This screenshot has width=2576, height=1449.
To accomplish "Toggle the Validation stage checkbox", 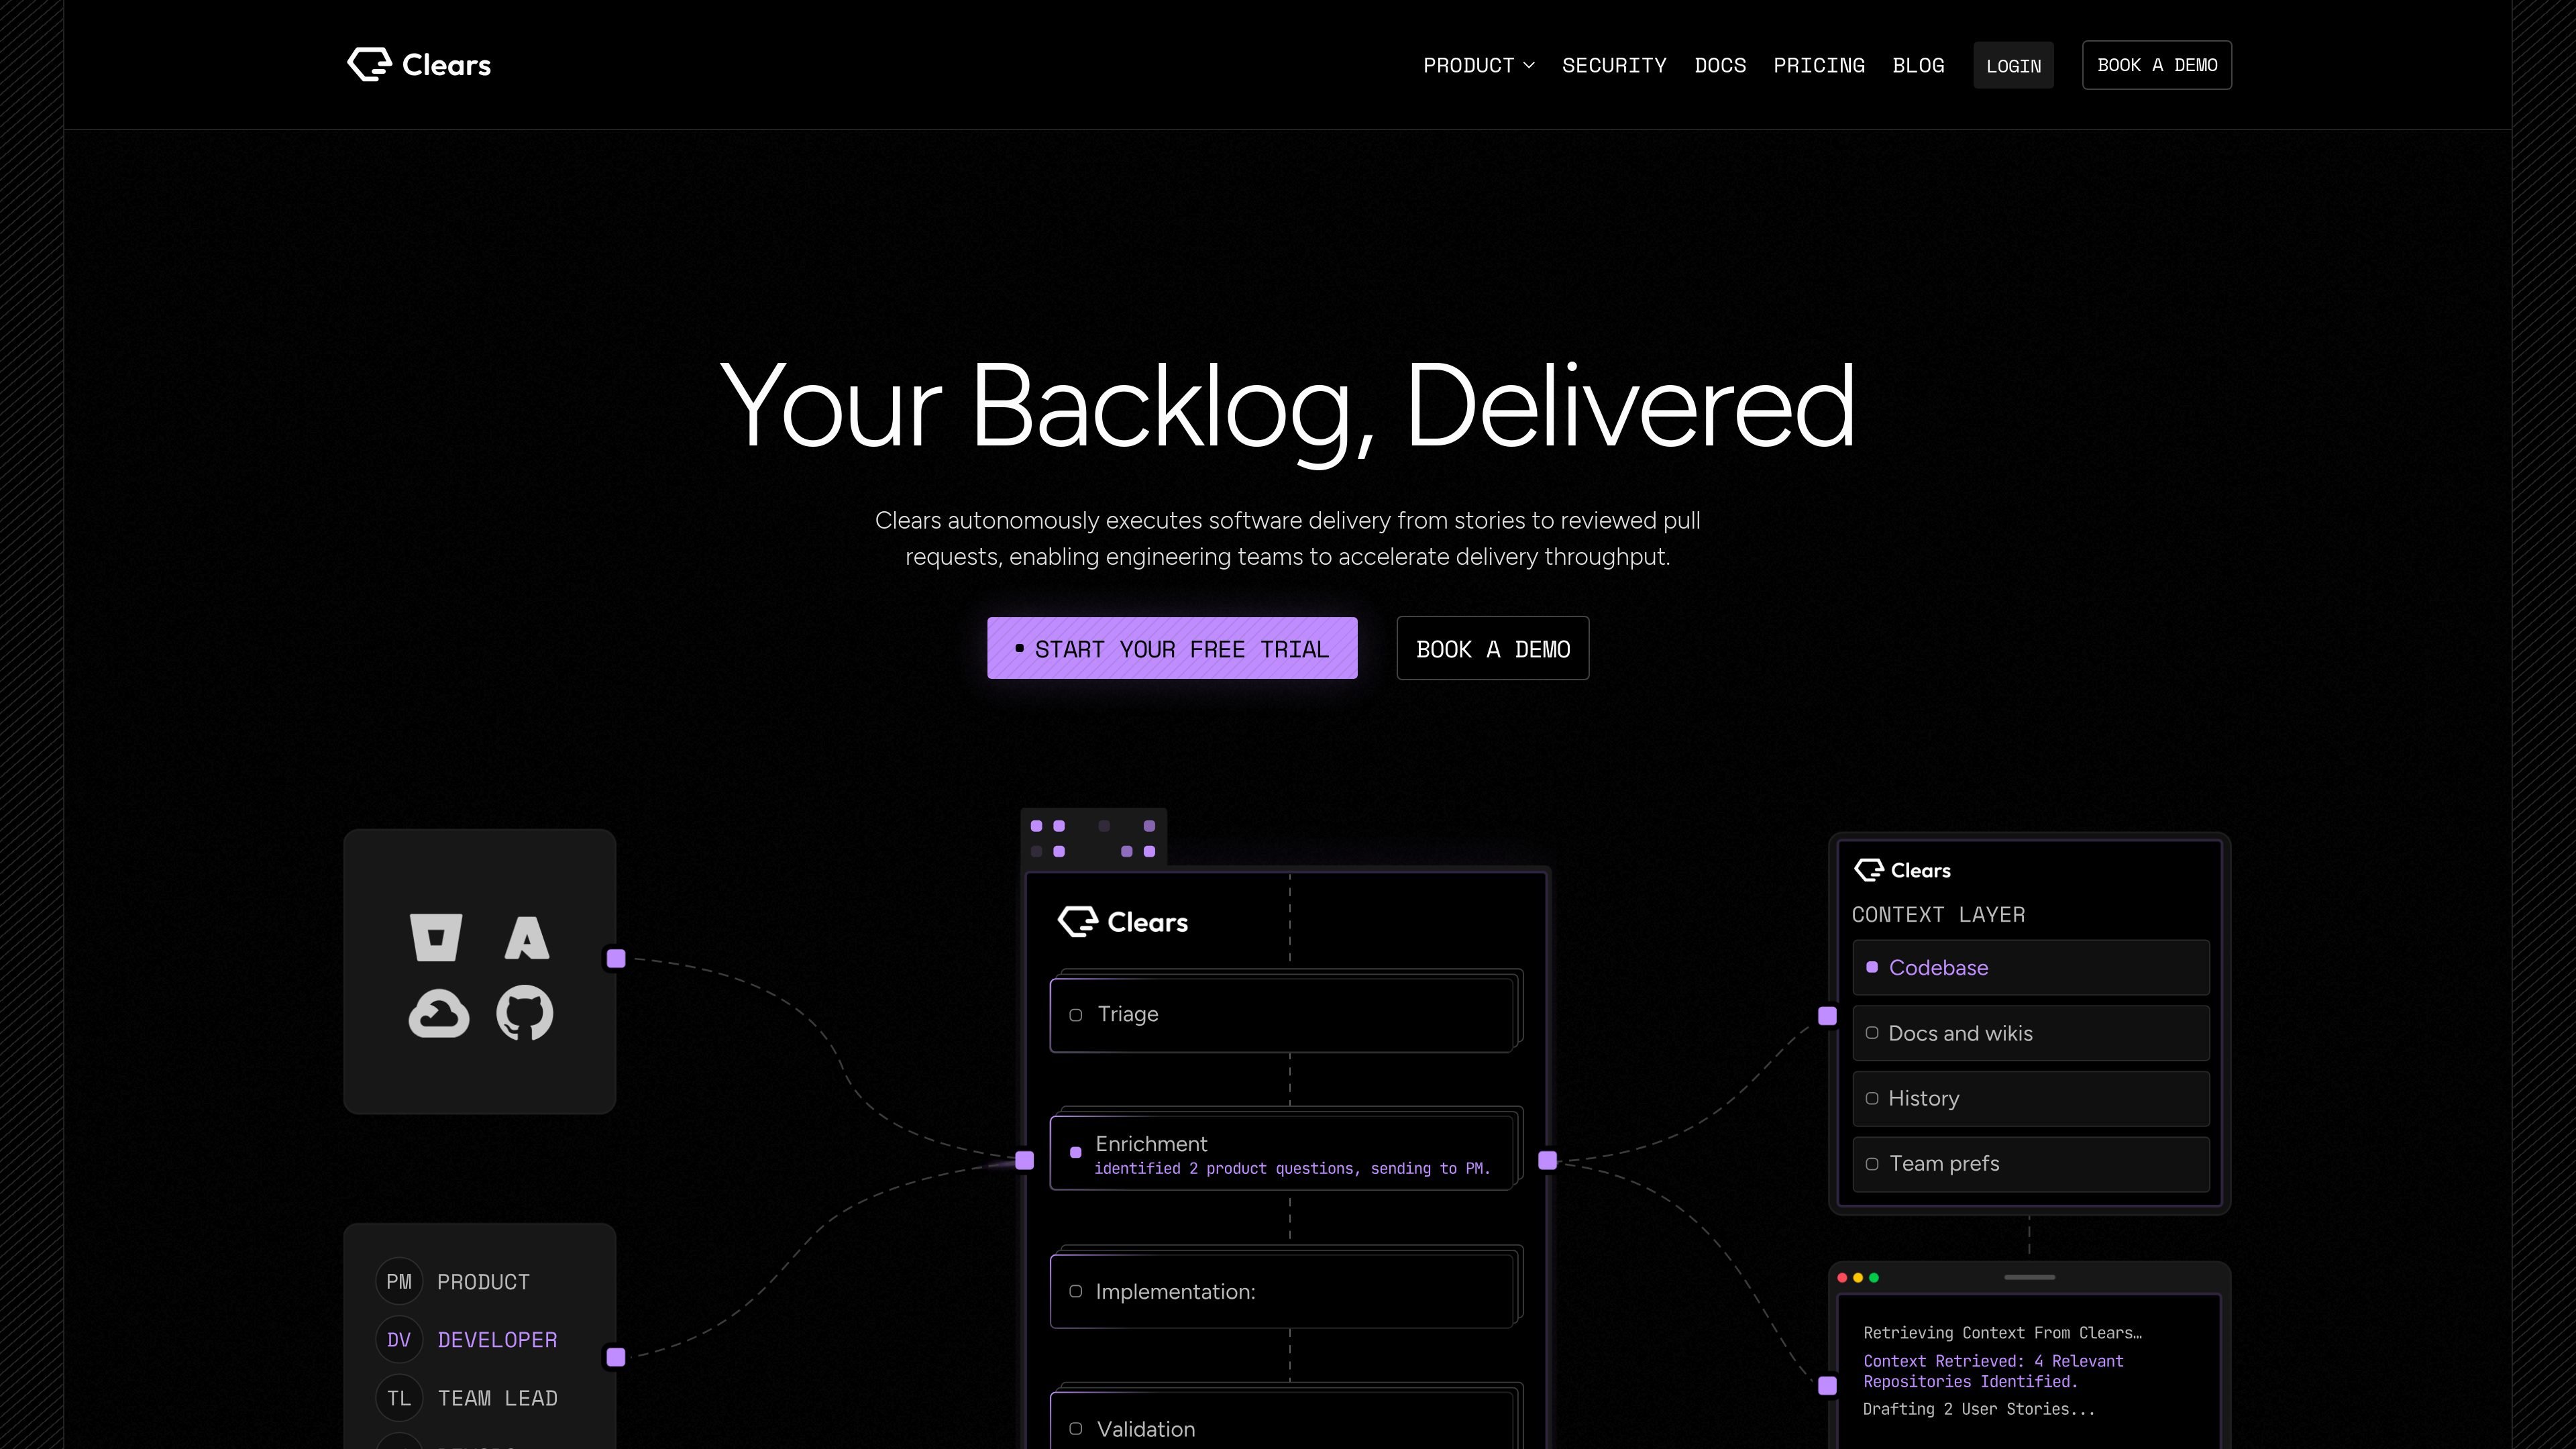I will 1076,1429.
